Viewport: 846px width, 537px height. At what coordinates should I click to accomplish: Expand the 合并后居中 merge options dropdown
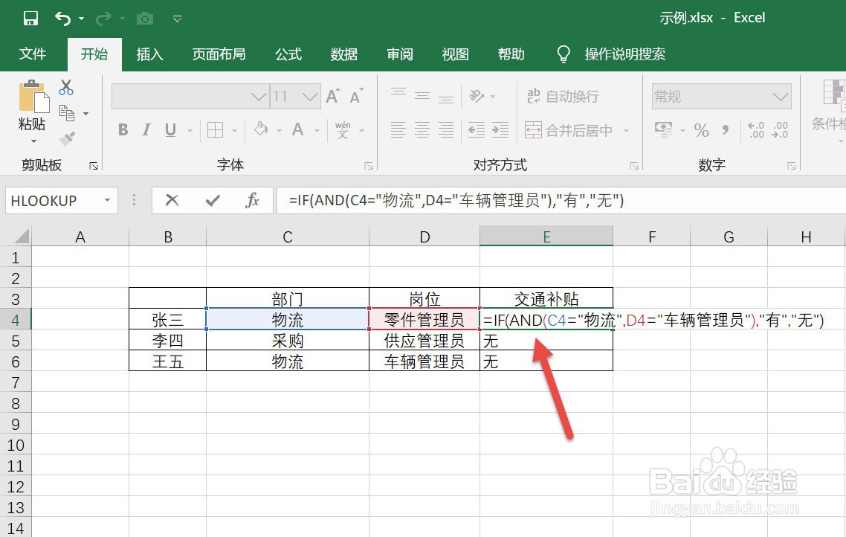(625, 130)
